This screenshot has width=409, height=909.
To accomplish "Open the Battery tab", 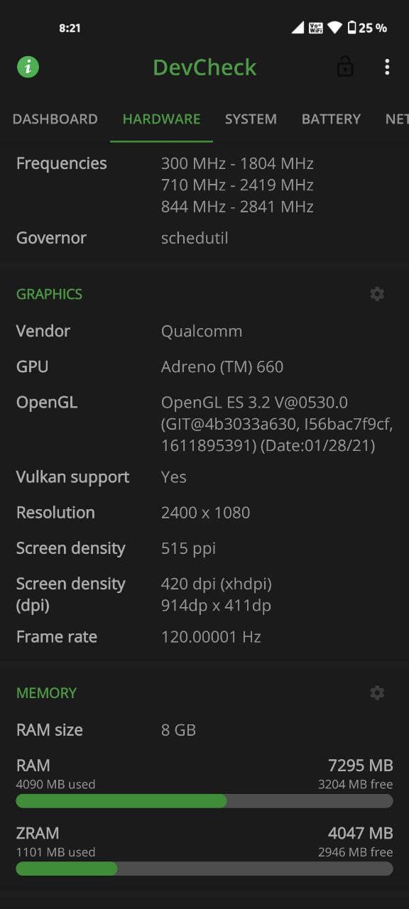I will pyautogui.click(x=331, y=119).
